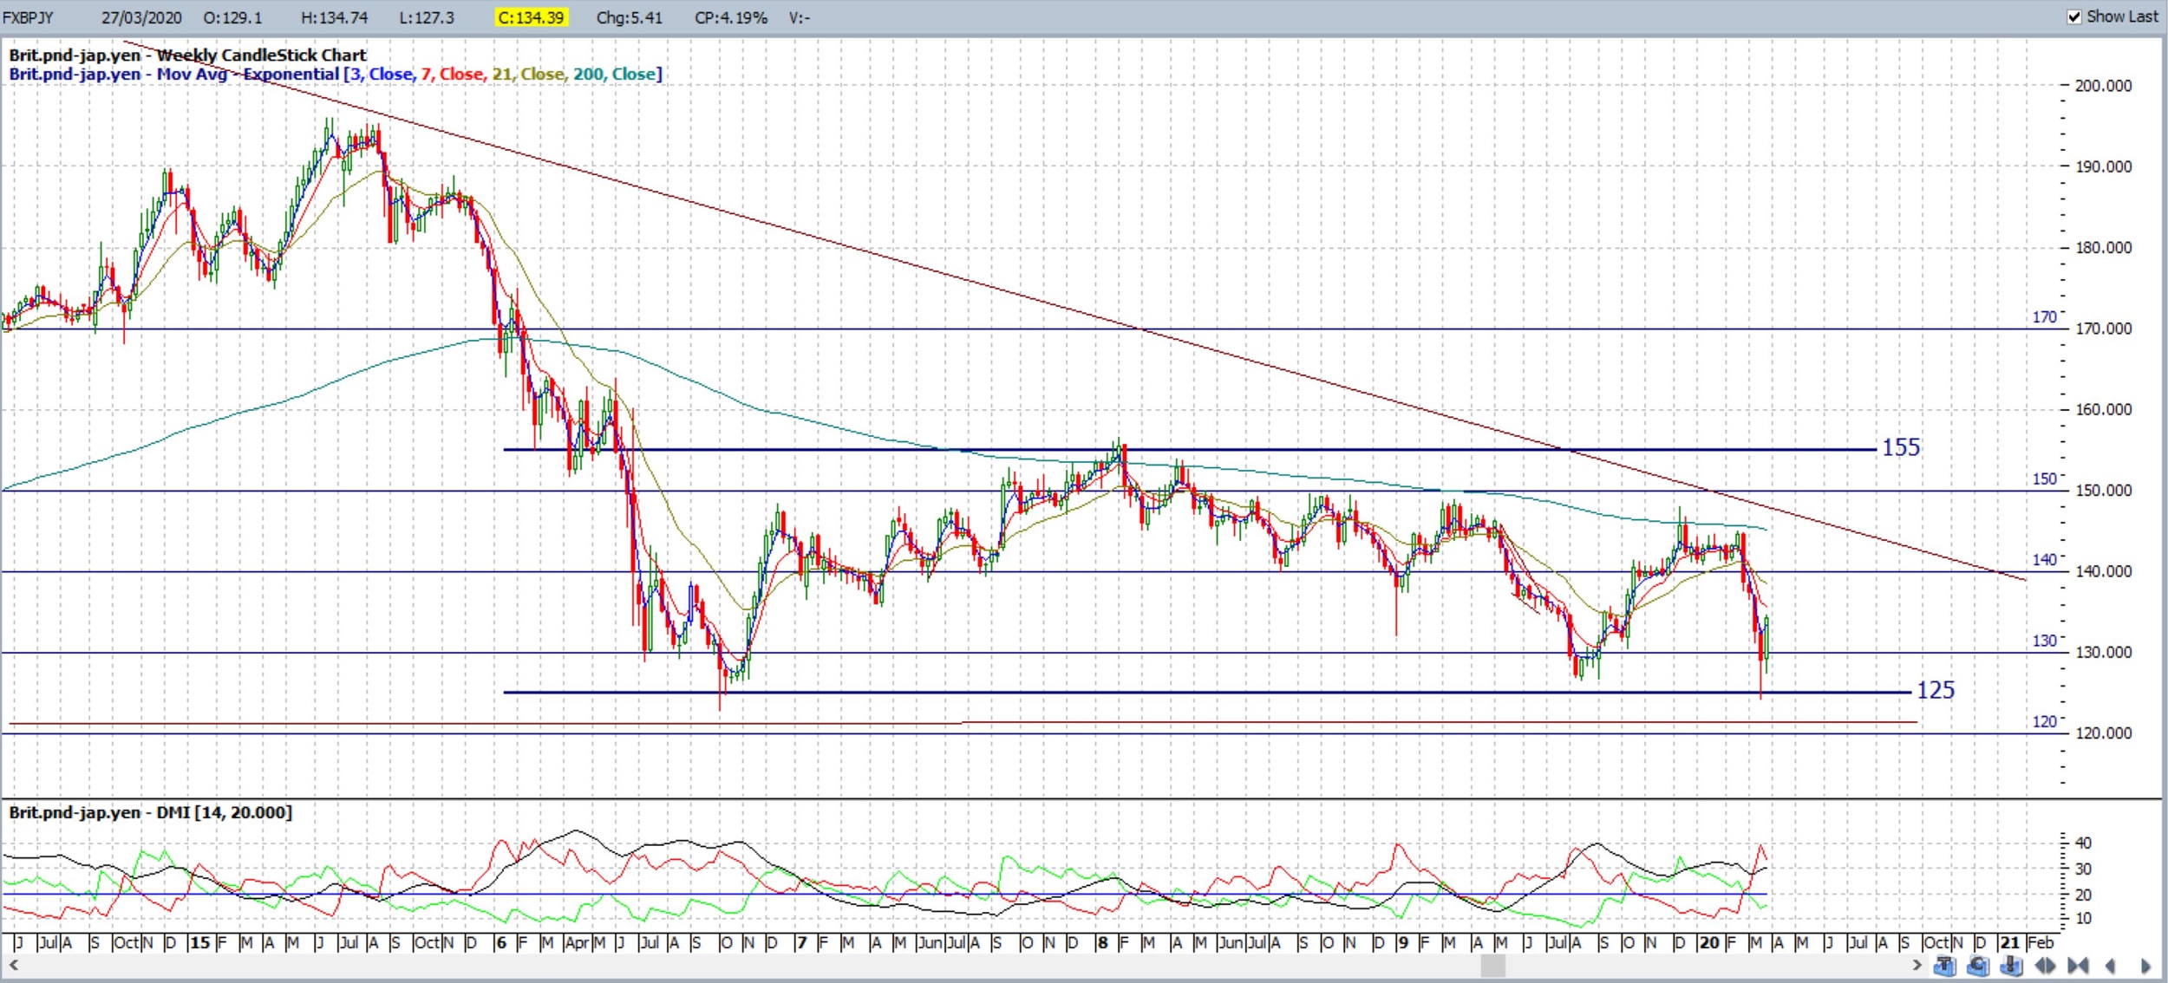Click year marker 6 on time axis

point(500,942)
